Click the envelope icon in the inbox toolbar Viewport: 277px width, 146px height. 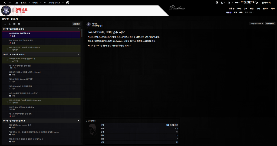[19, 24]
